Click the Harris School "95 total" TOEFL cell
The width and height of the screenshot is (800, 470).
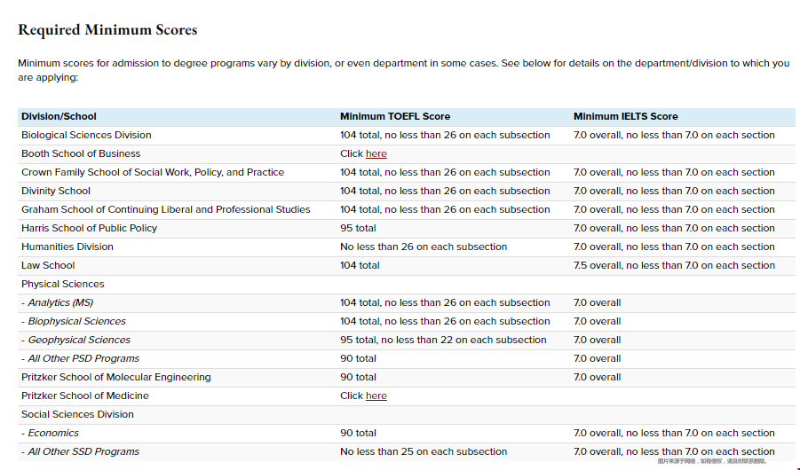tap(360, 228)
